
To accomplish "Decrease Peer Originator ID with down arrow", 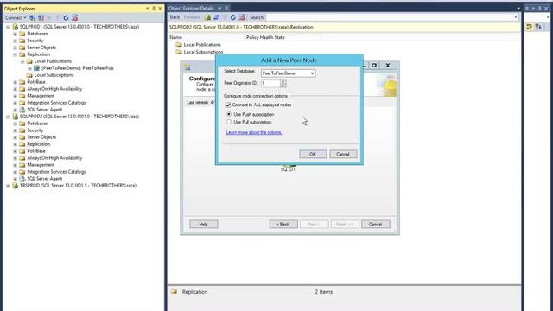I will pyautogui.click(x=283, y=86).
